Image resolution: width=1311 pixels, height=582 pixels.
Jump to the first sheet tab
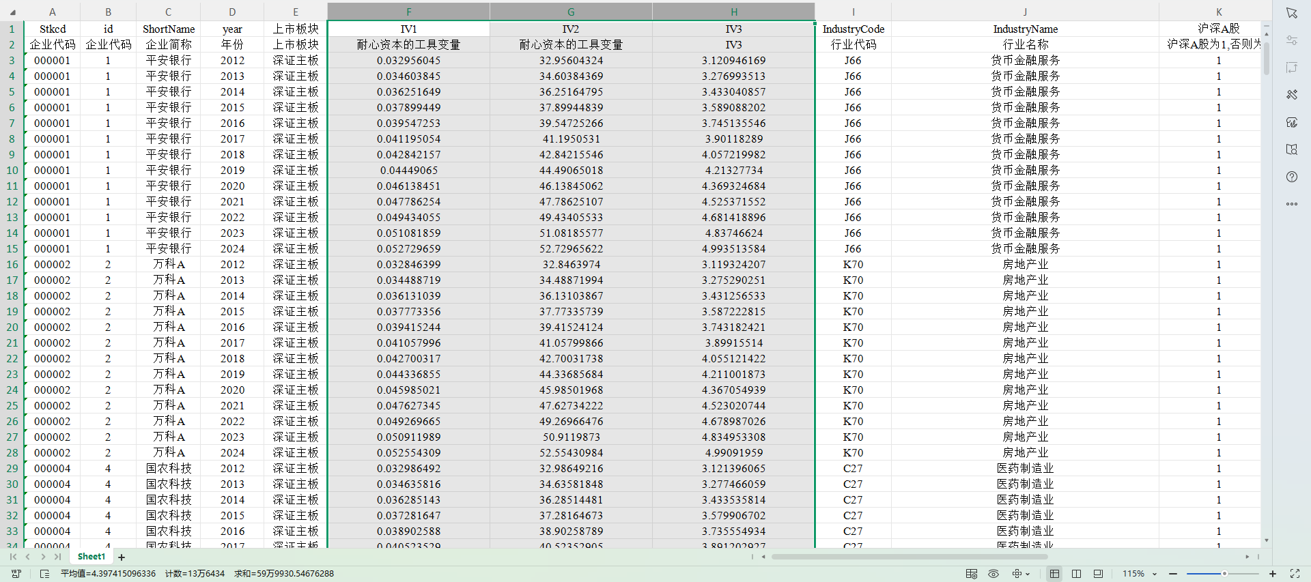coord(13,557)
